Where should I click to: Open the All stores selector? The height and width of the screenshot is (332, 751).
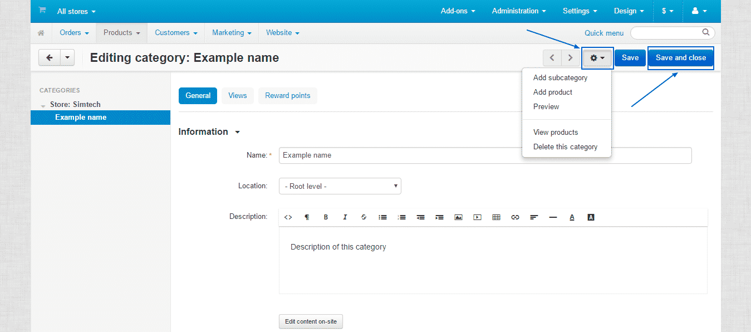(76, 11)
